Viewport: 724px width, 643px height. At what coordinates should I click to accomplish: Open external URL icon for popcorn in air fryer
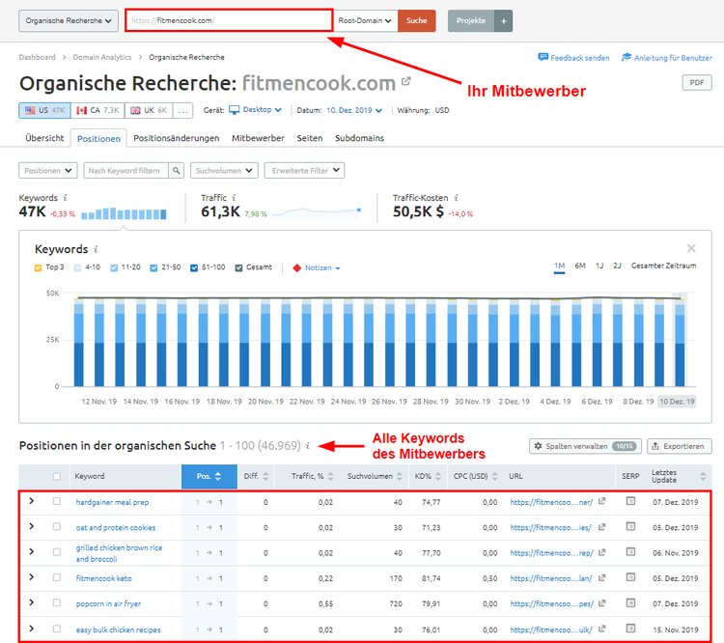[x=601, y=603]
